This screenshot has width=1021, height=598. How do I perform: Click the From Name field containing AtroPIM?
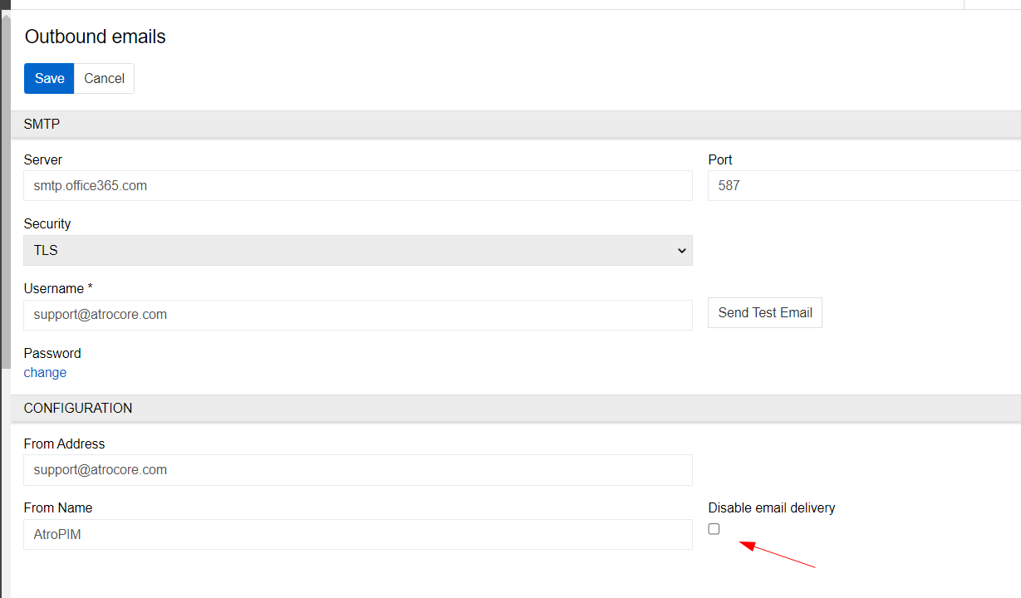coord(357,535)
